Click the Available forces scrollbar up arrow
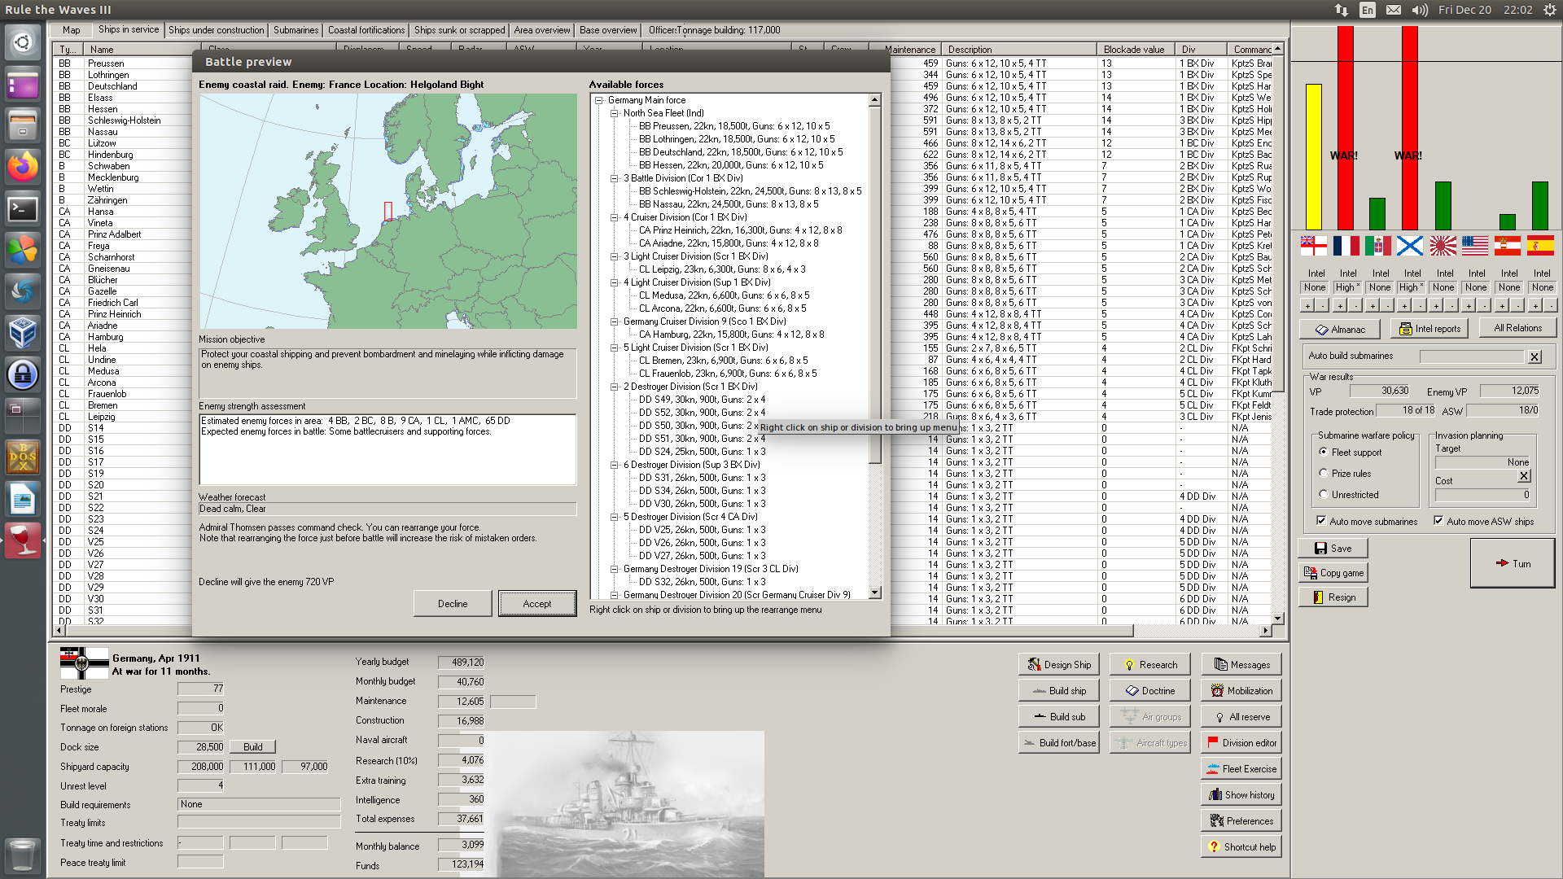The image size is (1563, 879). coord(875,100)
